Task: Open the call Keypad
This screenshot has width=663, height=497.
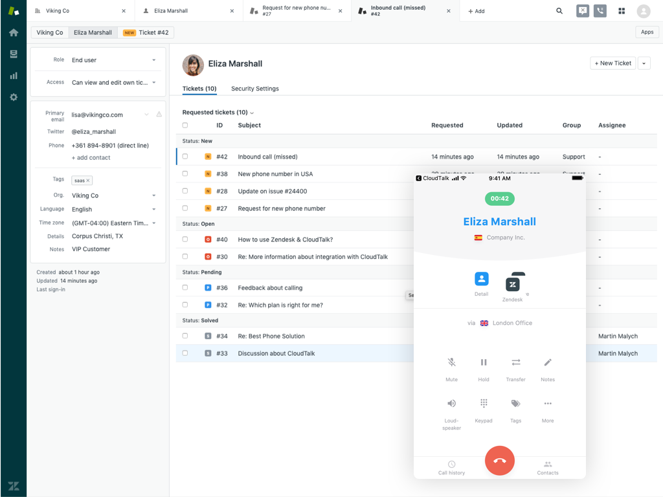Action: click(483, 404)
